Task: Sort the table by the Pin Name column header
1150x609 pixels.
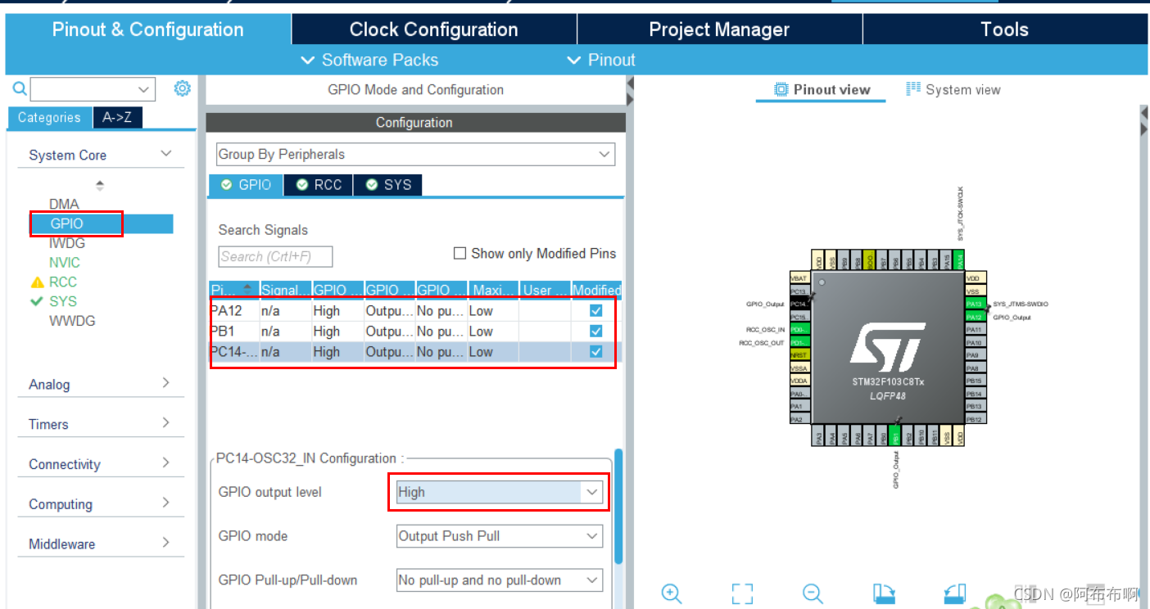Action: pyautogui.click(x=234, y=290)
